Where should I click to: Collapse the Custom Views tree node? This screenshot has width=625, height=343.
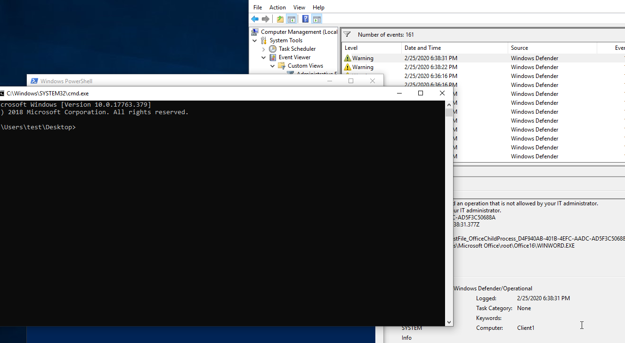tap(273, 66)
